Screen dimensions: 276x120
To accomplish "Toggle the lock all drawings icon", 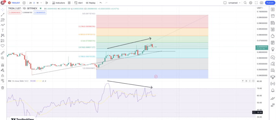I will (3, 75).
